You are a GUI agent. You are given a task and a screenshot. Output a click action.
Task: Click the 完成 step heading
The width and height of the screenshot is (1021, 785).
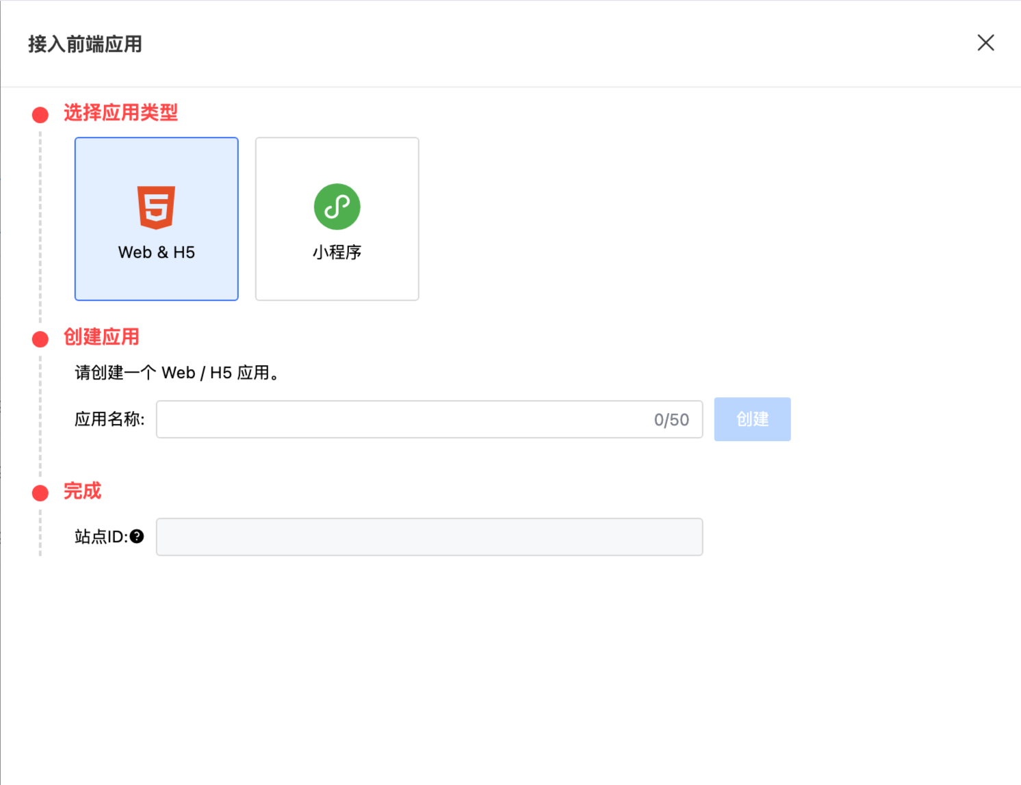coord(82,491)
